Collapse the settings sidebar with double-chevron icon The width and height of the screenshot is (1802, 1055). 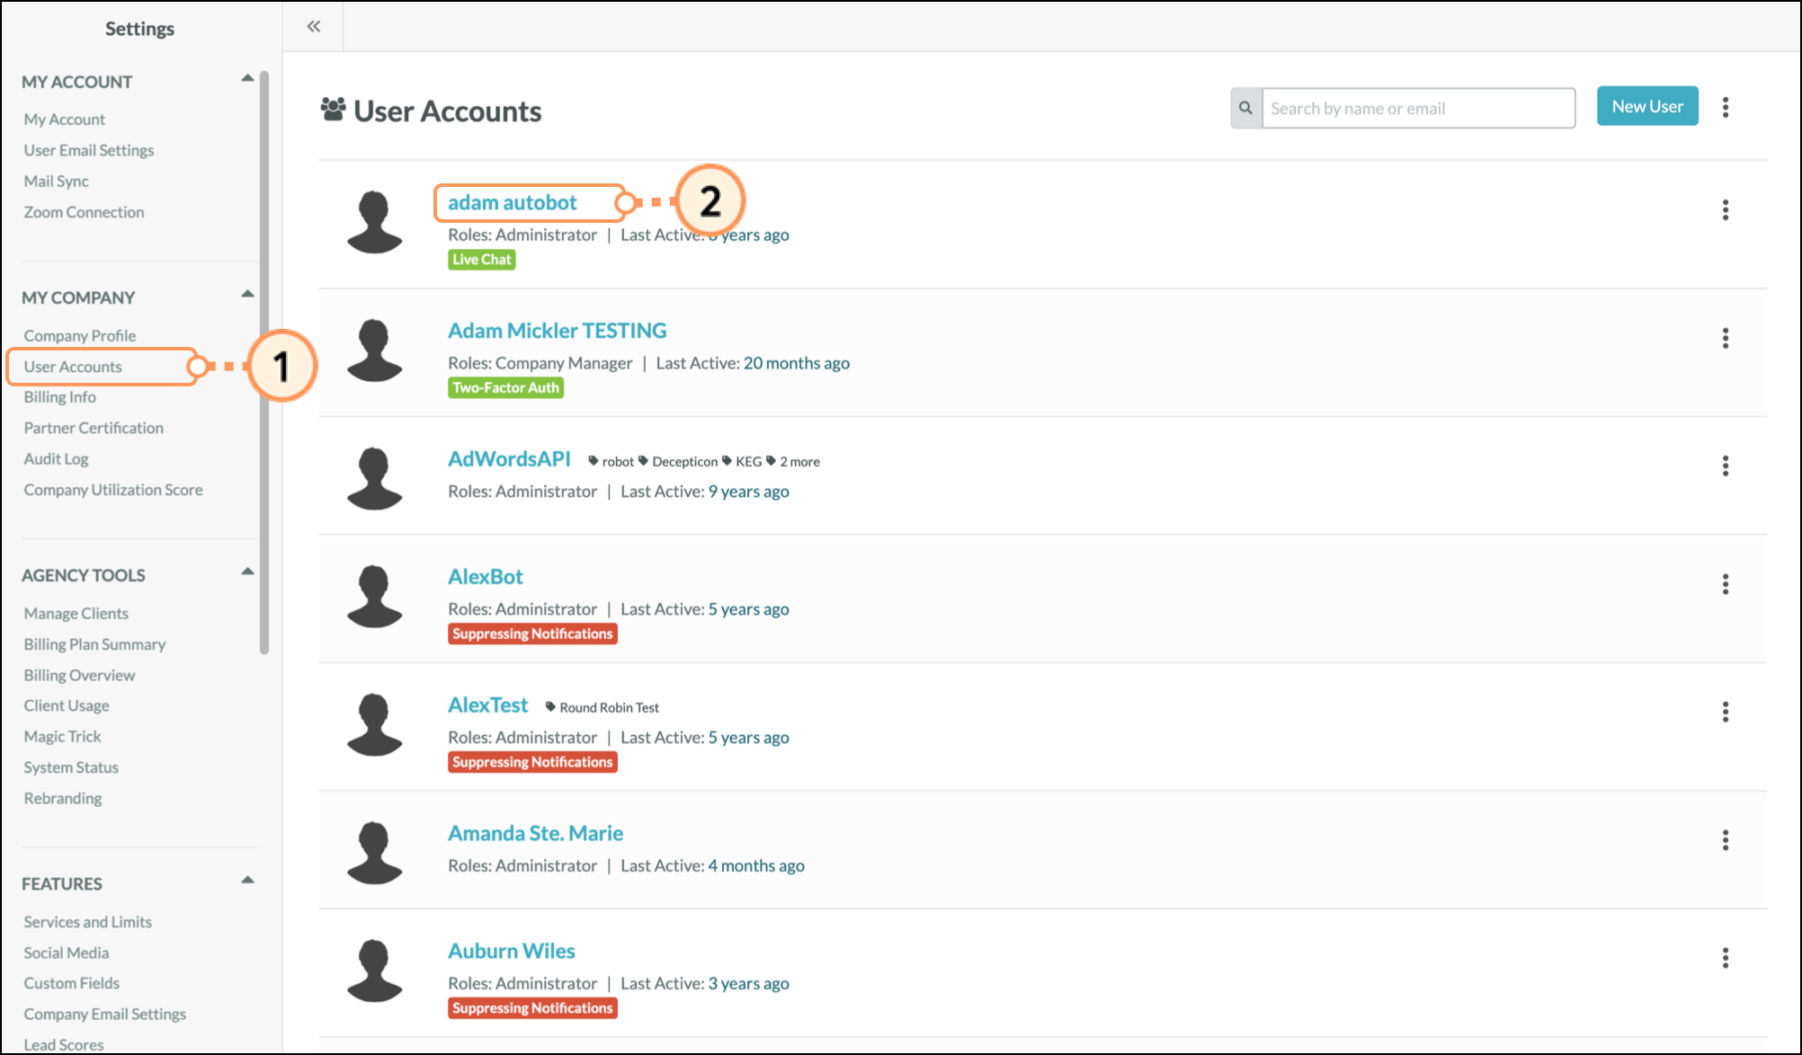click(x=313, y=26)
